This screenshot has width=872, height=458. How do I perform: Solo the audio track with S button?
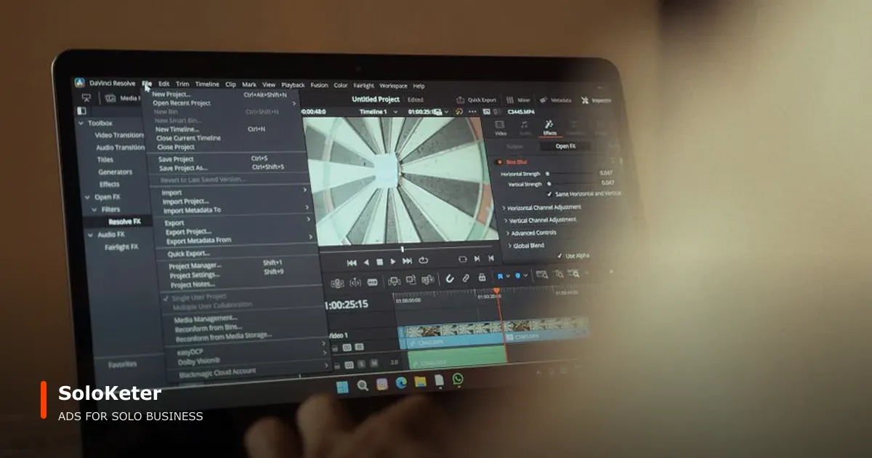[360, 364]
